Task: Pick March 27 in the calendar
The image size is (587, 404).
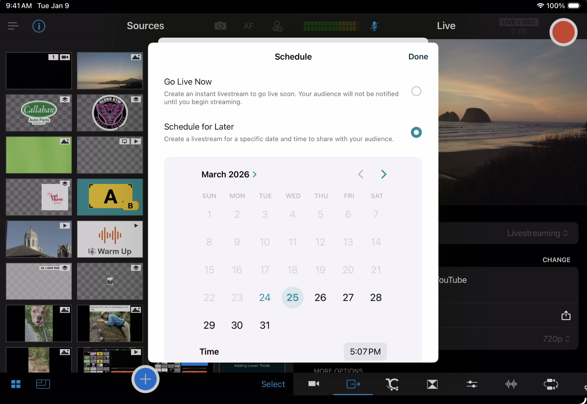Action: (x=348, y=298)
